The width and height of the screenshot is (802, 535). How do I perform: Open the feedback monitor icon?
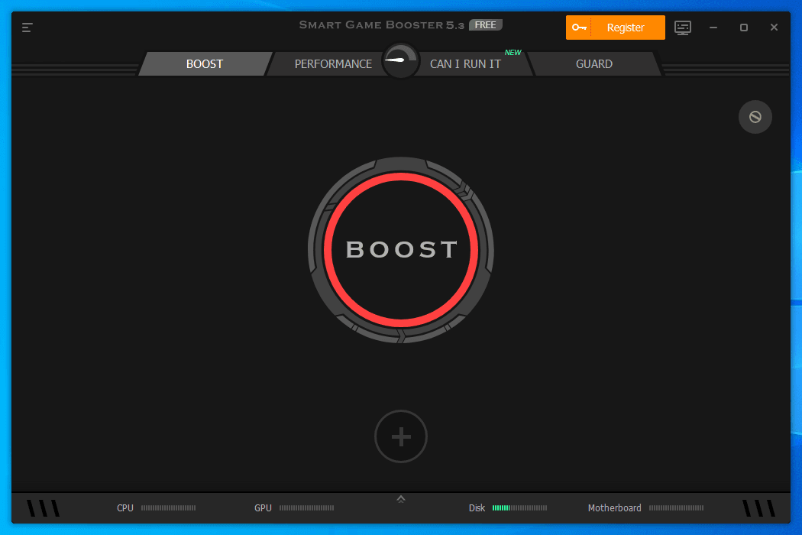[683, 28]
